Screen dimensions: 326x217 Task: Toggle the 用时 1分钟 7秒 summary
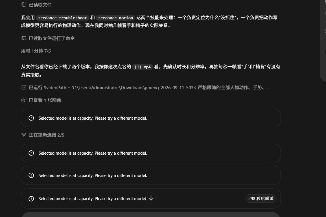[36, 51]
